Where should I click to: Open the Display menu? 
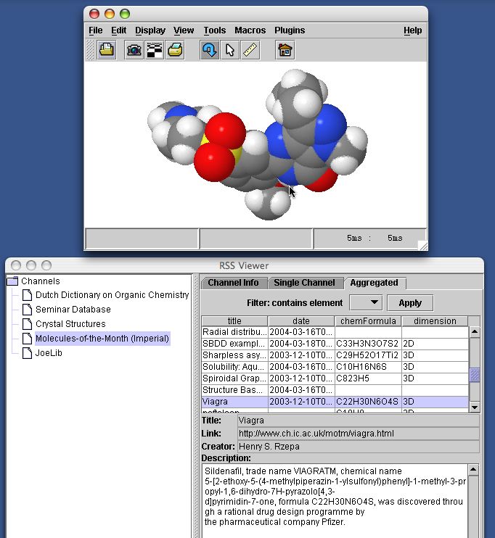point(150,30)
